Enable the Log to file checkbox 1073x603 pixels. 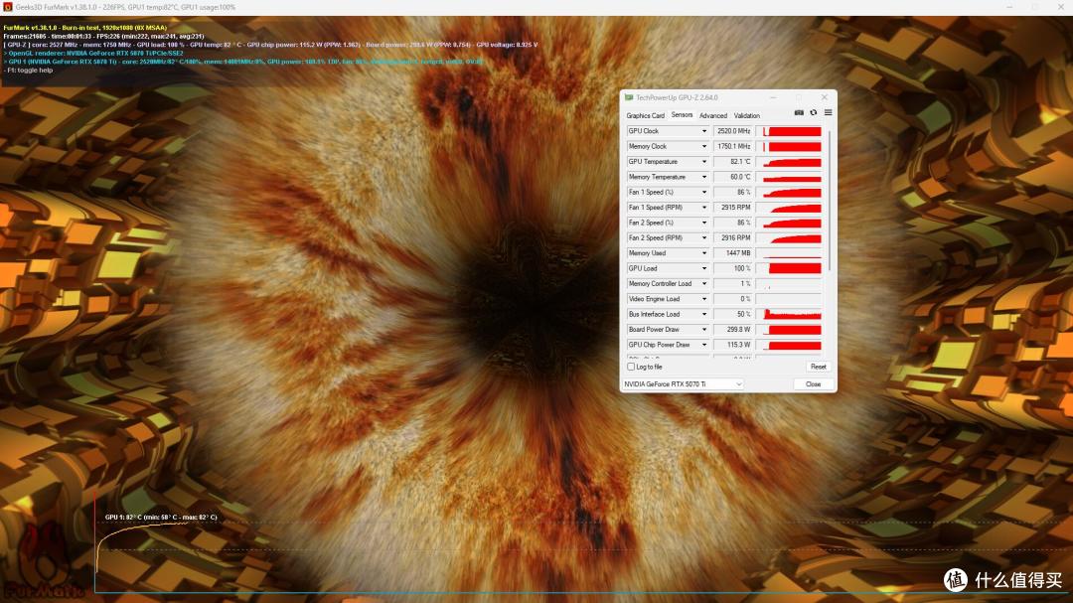[x=631, y=367]
